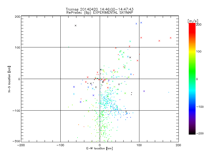Pick the green band of the colorbar
210x158 pixels.
click(x=192, y=71)
